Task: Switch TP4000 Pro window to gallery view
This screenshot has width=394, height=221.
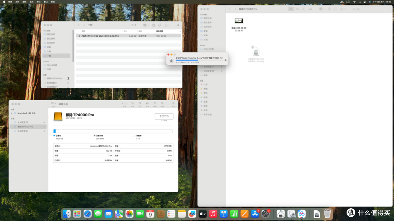Action: coord(310,9)
